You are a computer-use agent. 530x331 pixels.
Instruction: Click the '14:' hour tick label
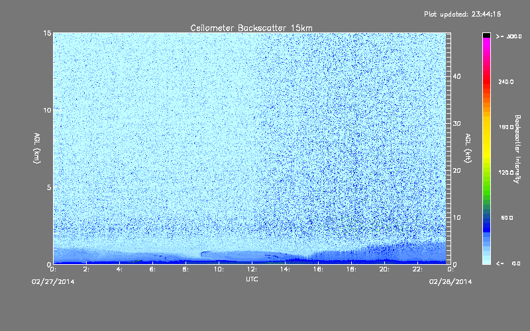[x=285, y=269]
